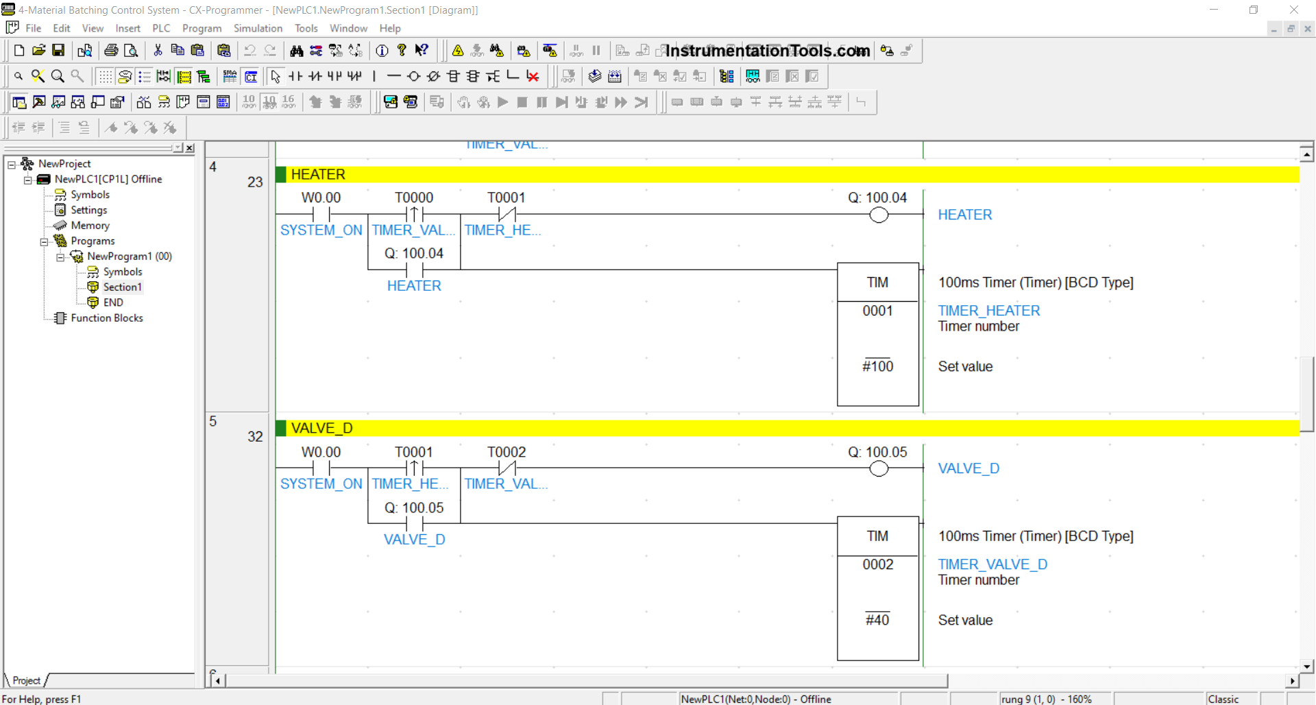1316x705 pixels.
Task: Collapse the Programs tree node
Action: pos(44,241)
